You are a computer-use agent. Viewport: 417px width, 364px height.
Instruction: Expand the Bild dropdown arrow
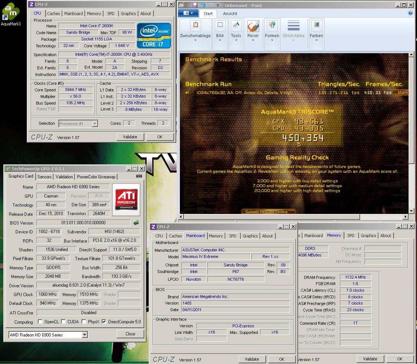(220, 40)
